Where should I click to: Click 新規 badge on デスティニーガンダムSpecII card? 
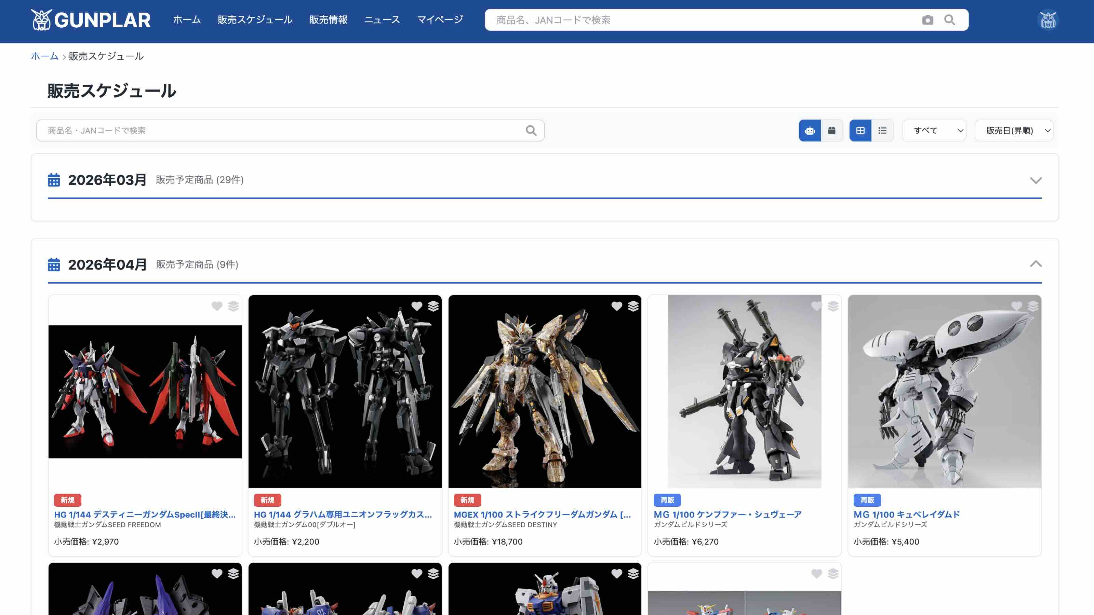(68, 500)
